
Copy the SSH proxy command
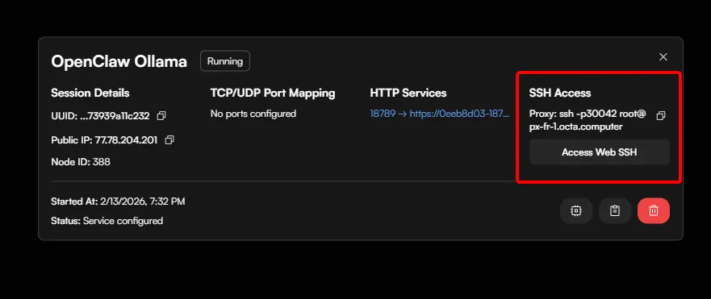point(661,116)
